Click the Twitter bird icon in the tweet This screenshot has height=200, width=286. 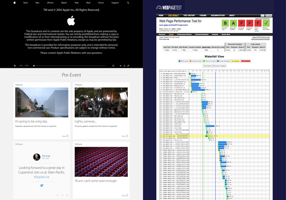coord(42,185)
